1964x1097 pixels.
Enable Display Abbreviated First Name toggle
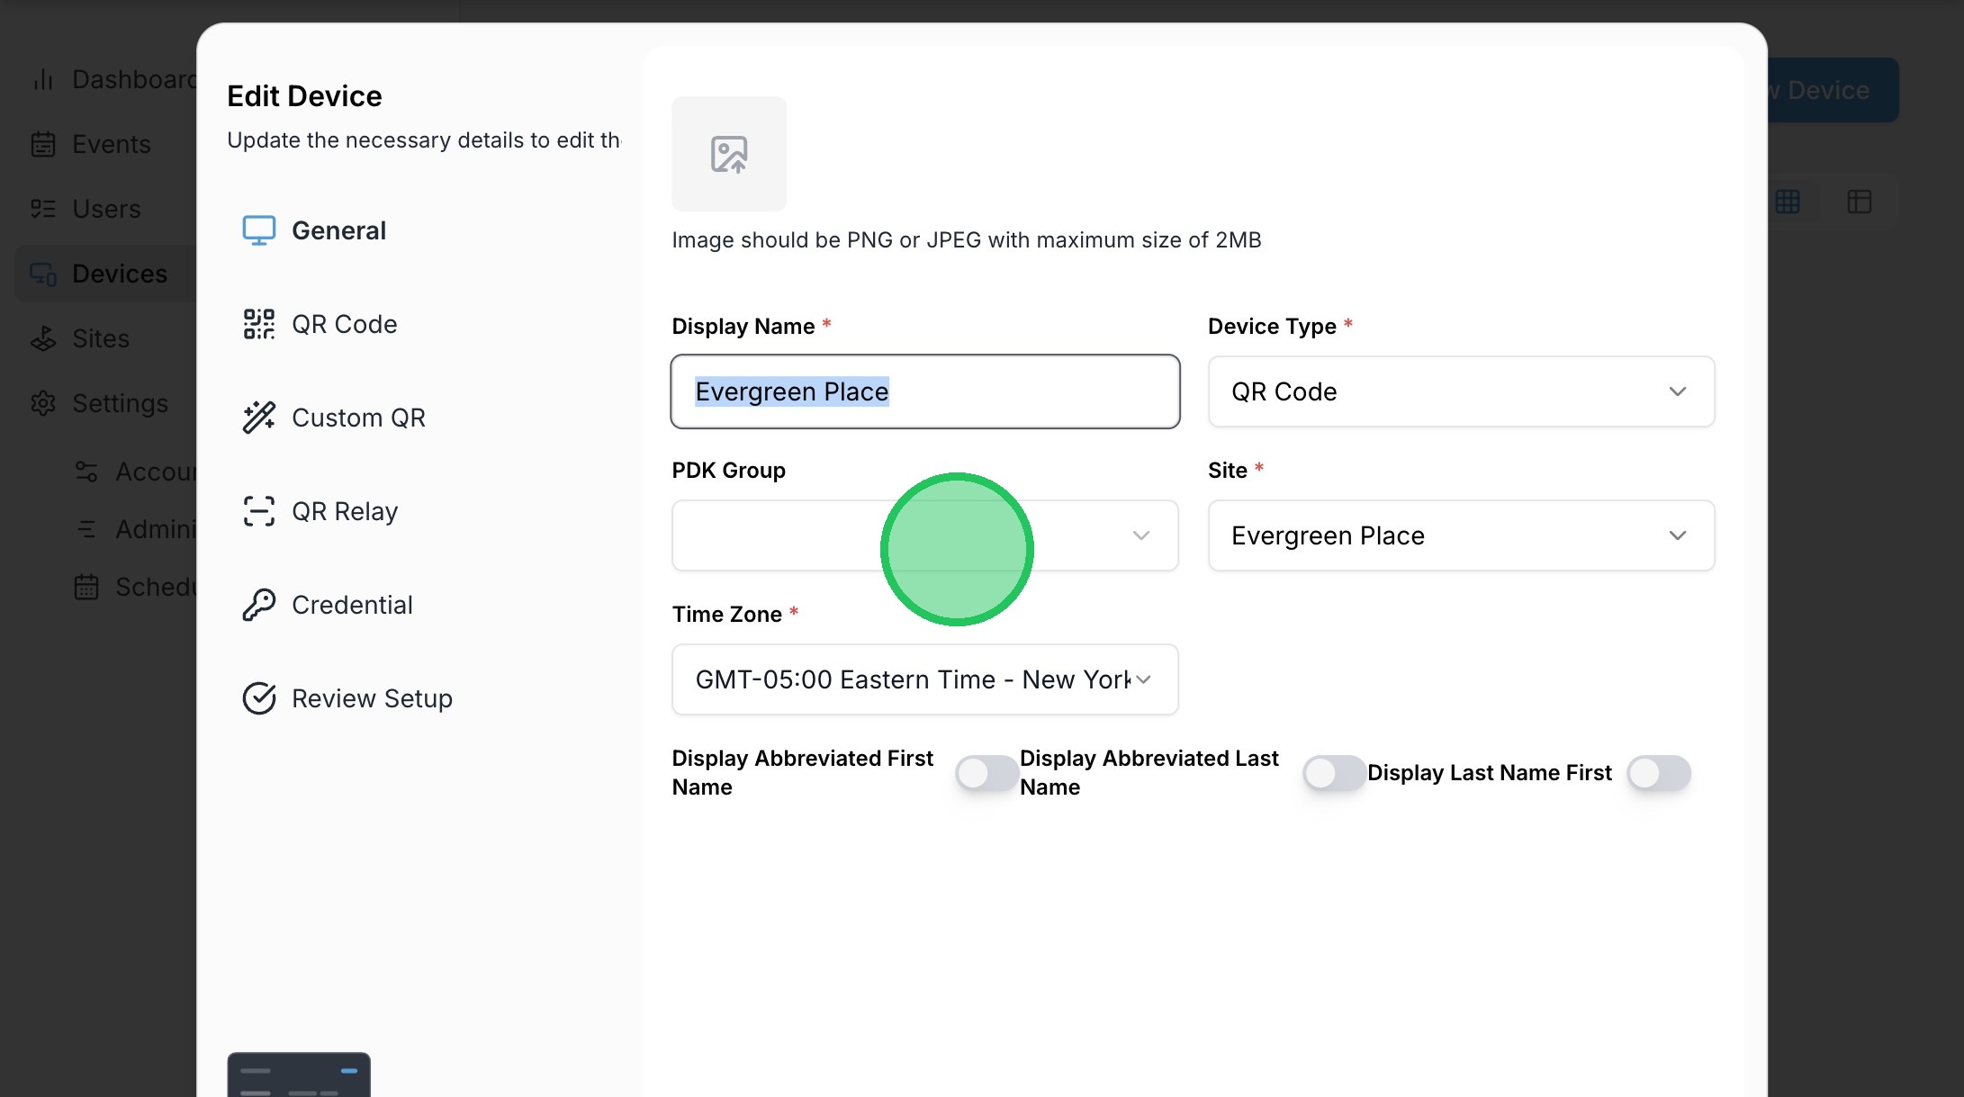click(x=987, y=773)
